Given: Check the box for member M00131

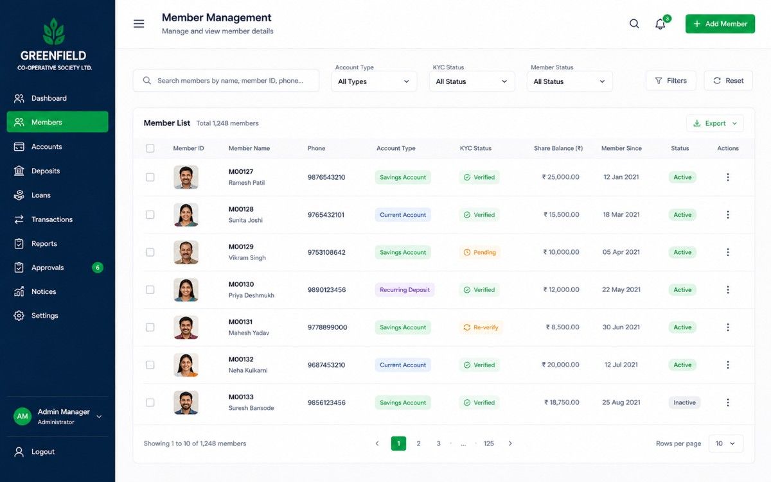Looking at the screenshot, I should coord(150,327).
